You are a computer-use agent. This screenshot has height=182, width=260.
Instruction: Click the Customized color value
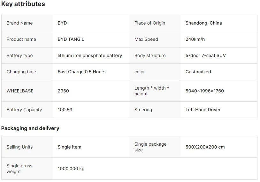pyautogui.click(x=198, y=72)
